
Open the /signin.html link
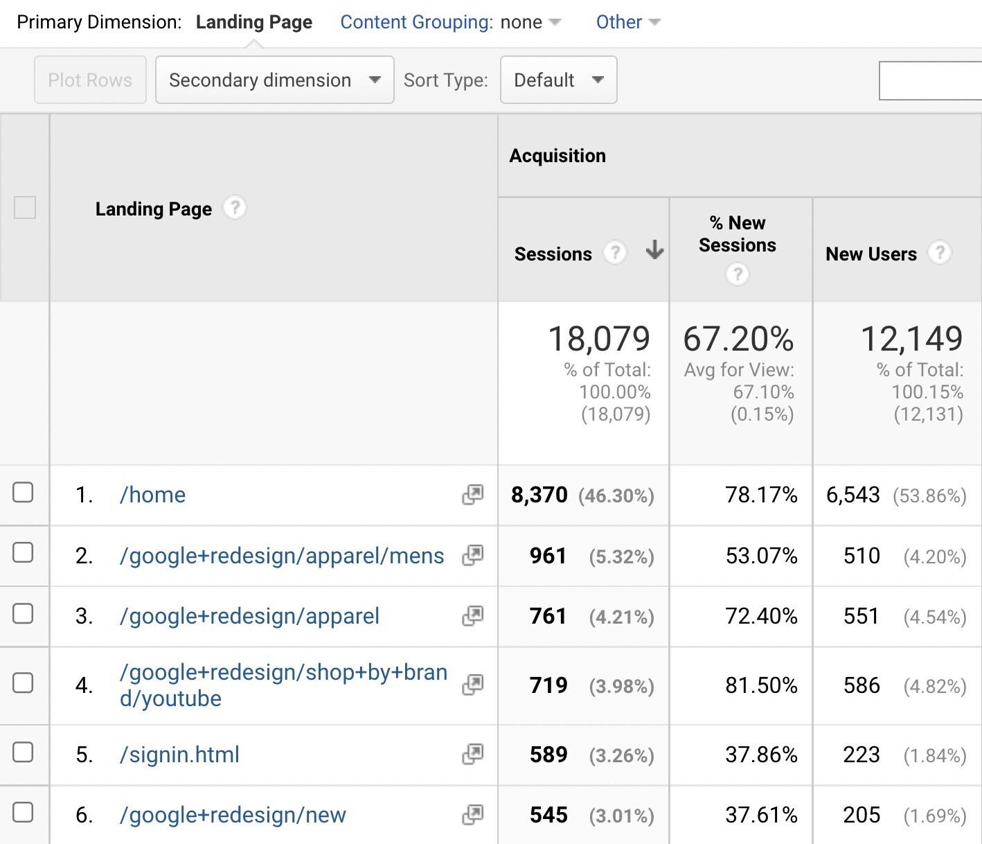point(179,755)
